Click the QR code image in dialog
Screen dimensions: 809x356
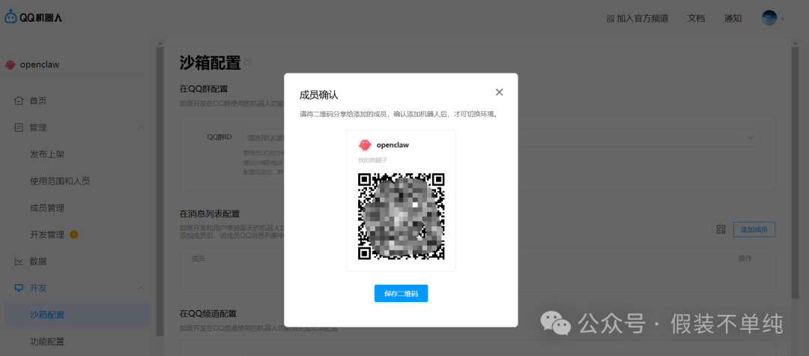pyautogui.click(x=401, y=216)
